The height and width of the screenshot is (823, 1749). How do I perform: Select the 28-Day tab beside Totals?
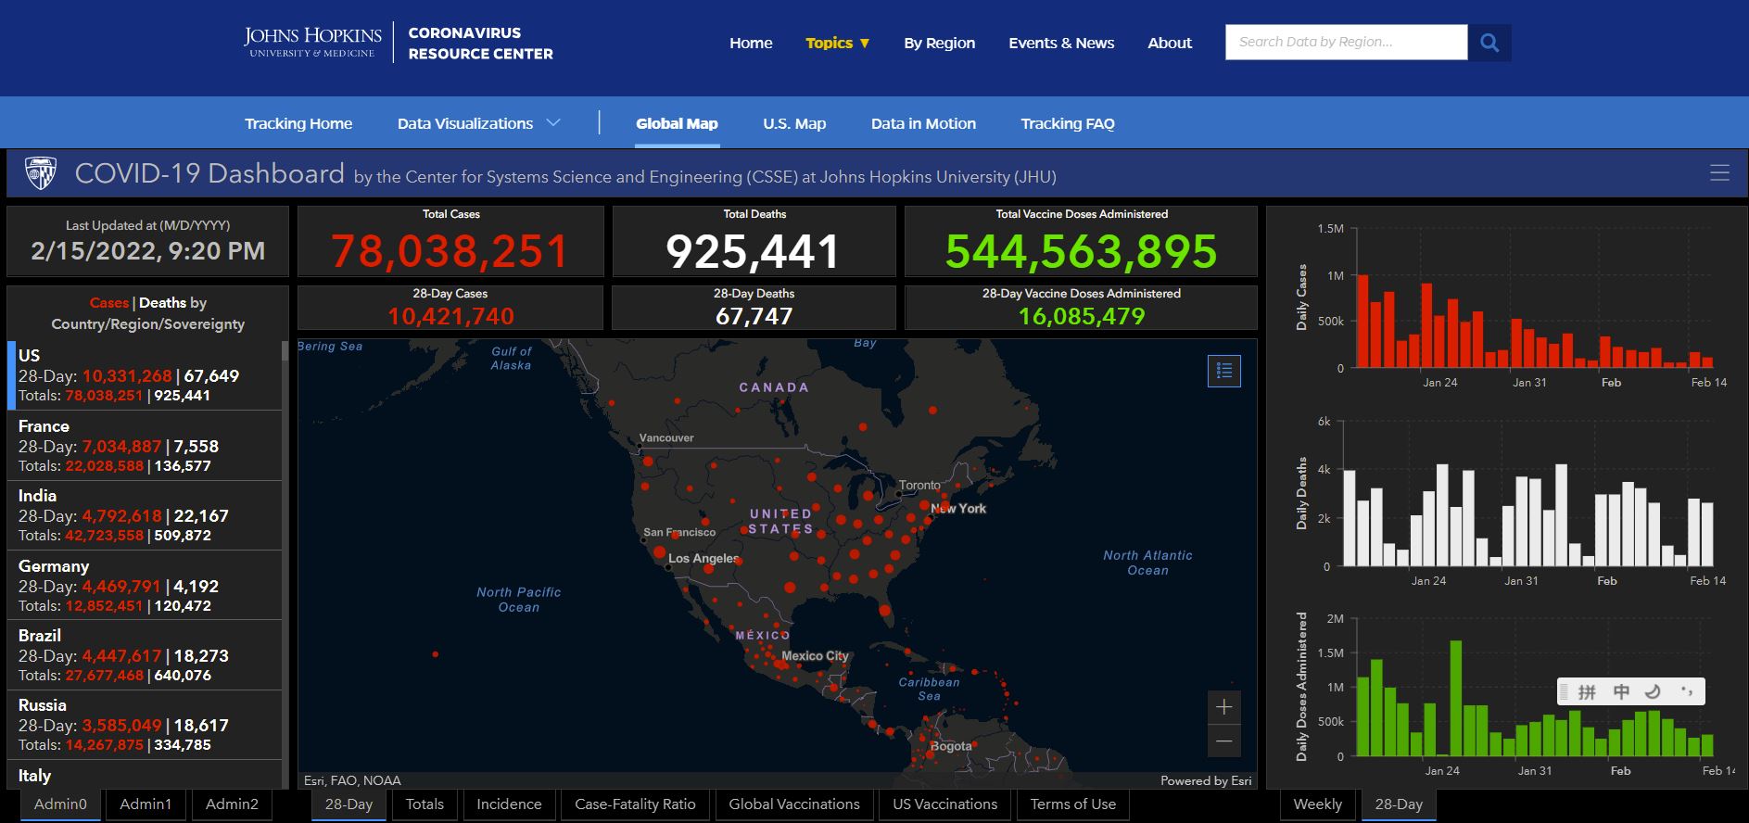click(349, 804)
